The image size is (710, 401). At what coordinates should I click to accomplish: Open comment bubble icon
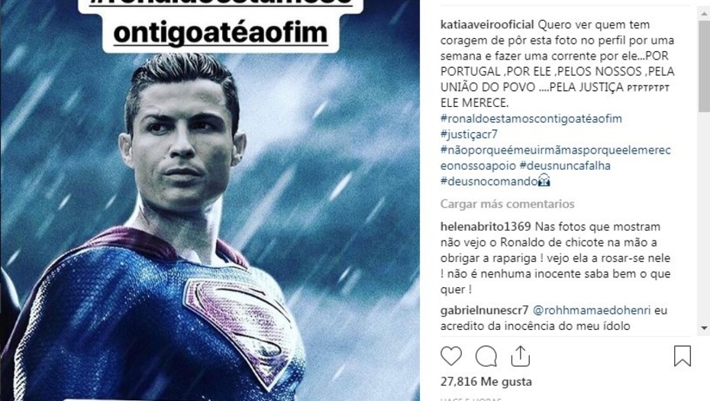486,356
